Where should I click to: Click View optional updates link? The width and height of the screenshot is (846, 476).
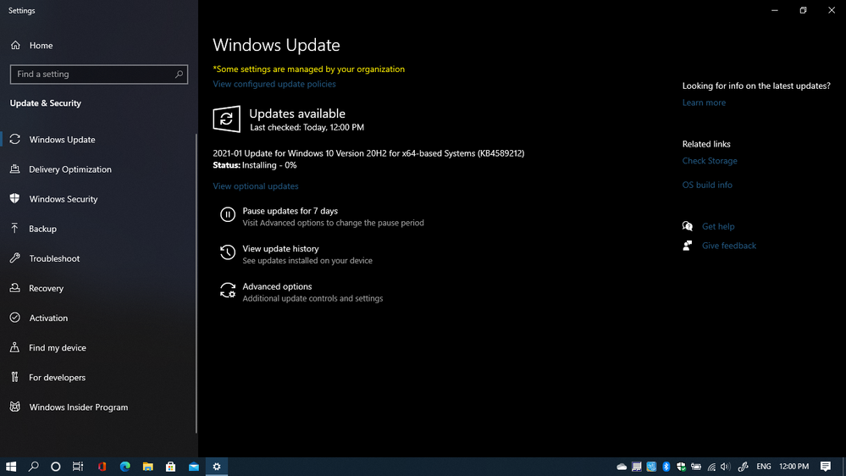255,185
